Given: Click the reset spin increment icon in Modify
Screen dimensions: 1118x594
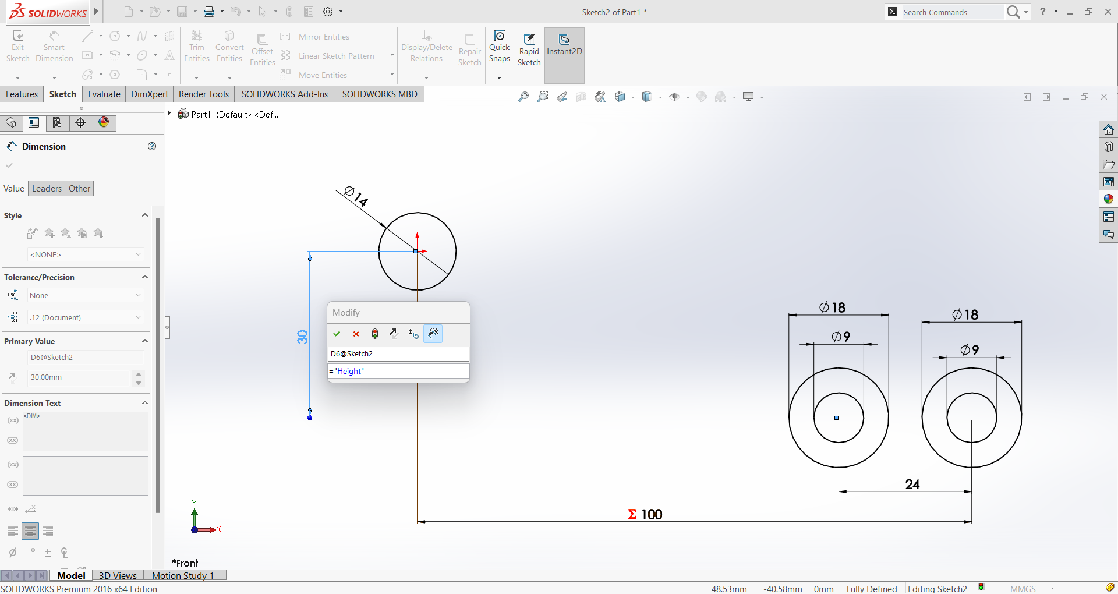Looking at the screenshot, I should coord(413,334).
